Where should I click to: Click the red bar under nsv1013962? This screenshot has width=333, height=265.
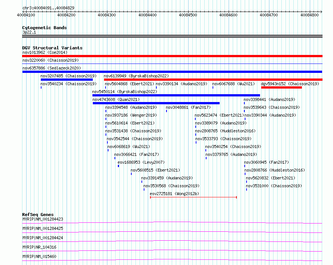[x=172, y=56]
